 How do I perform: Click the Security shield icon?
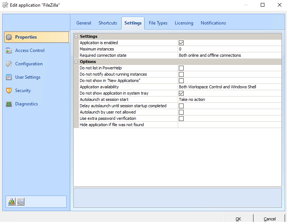click(9, 91)
